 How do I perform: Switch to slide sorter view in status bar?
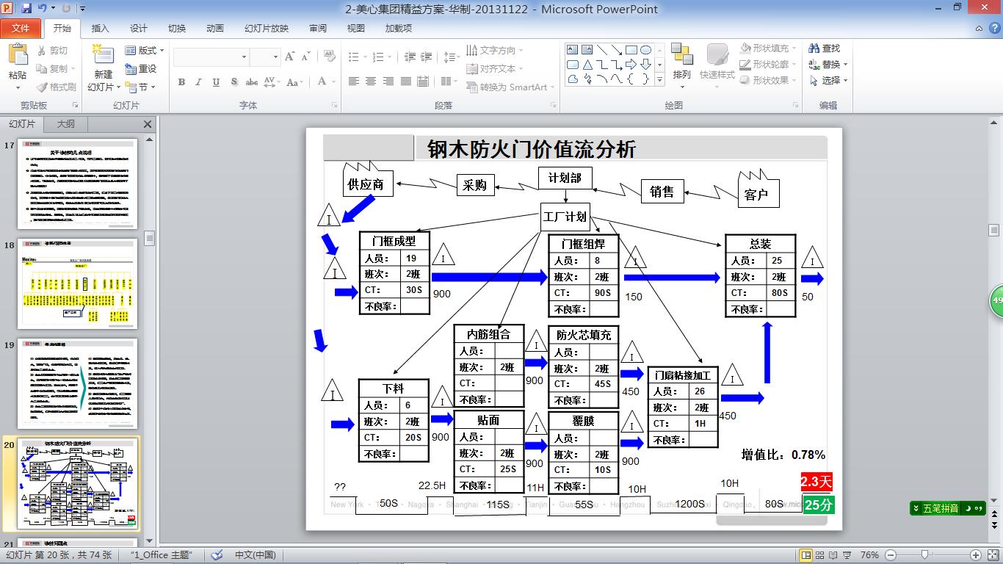(821, 555)
